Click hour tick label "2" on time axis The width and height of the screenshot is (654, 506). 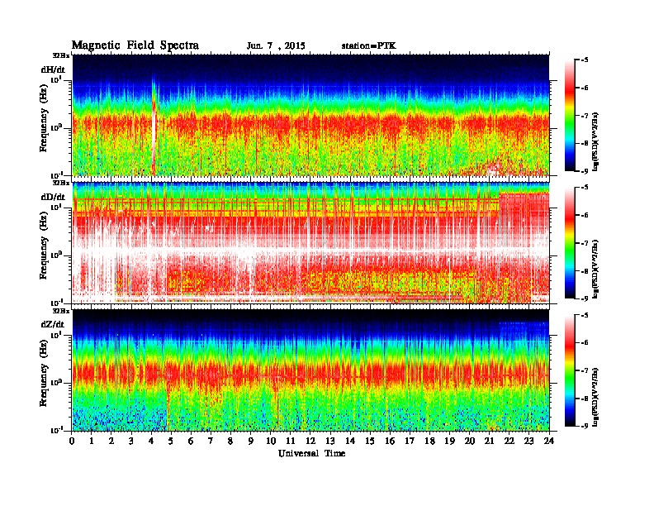pos(111,441)
